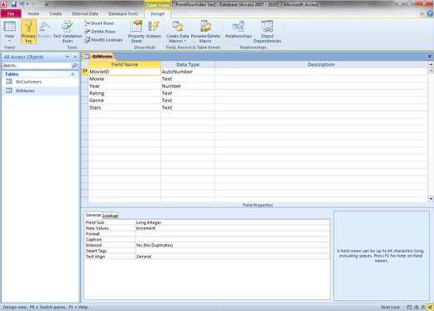
Task: Switch to the Database Tools tab
Action: pos(123,13)
